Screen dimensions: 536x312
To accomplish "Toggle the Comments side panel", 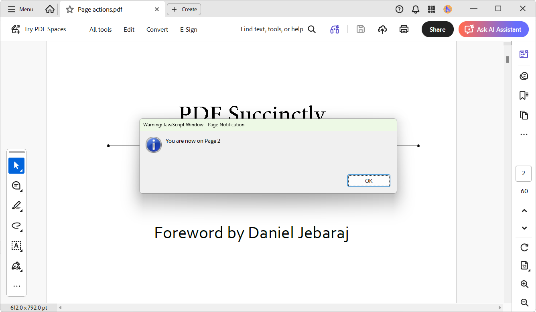I will click(x=524, y=76).
